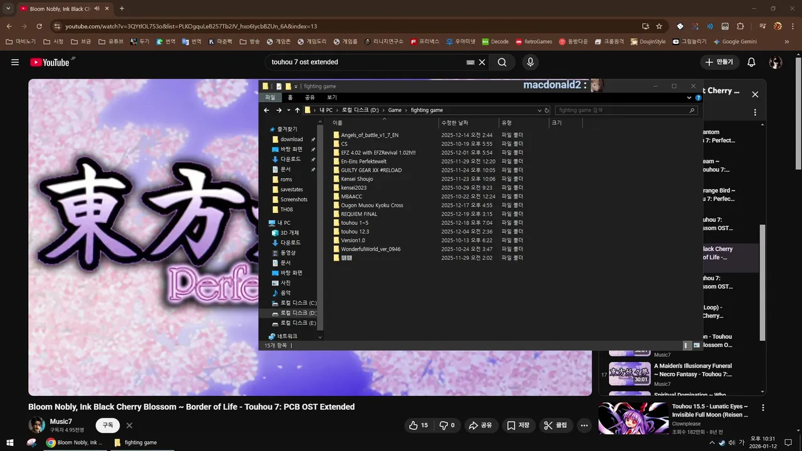Open taskbar volume speaker icon
Screen dimensions: 802x451
pyautogui.click(x=731, y=443)
